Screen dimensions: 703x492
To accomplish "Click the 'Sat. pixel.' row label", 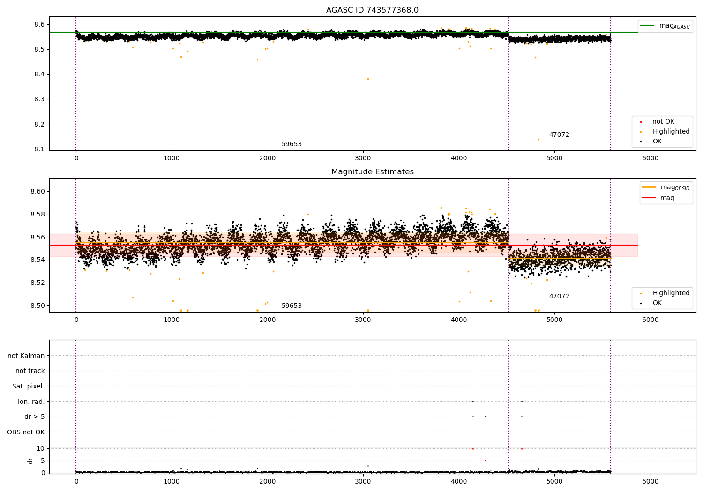I will (29, 387).
